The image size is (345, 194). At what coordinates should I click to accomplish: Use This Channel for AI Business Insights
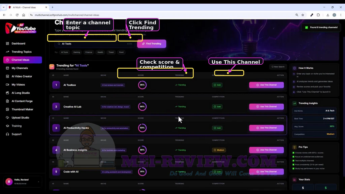[266, 150]
